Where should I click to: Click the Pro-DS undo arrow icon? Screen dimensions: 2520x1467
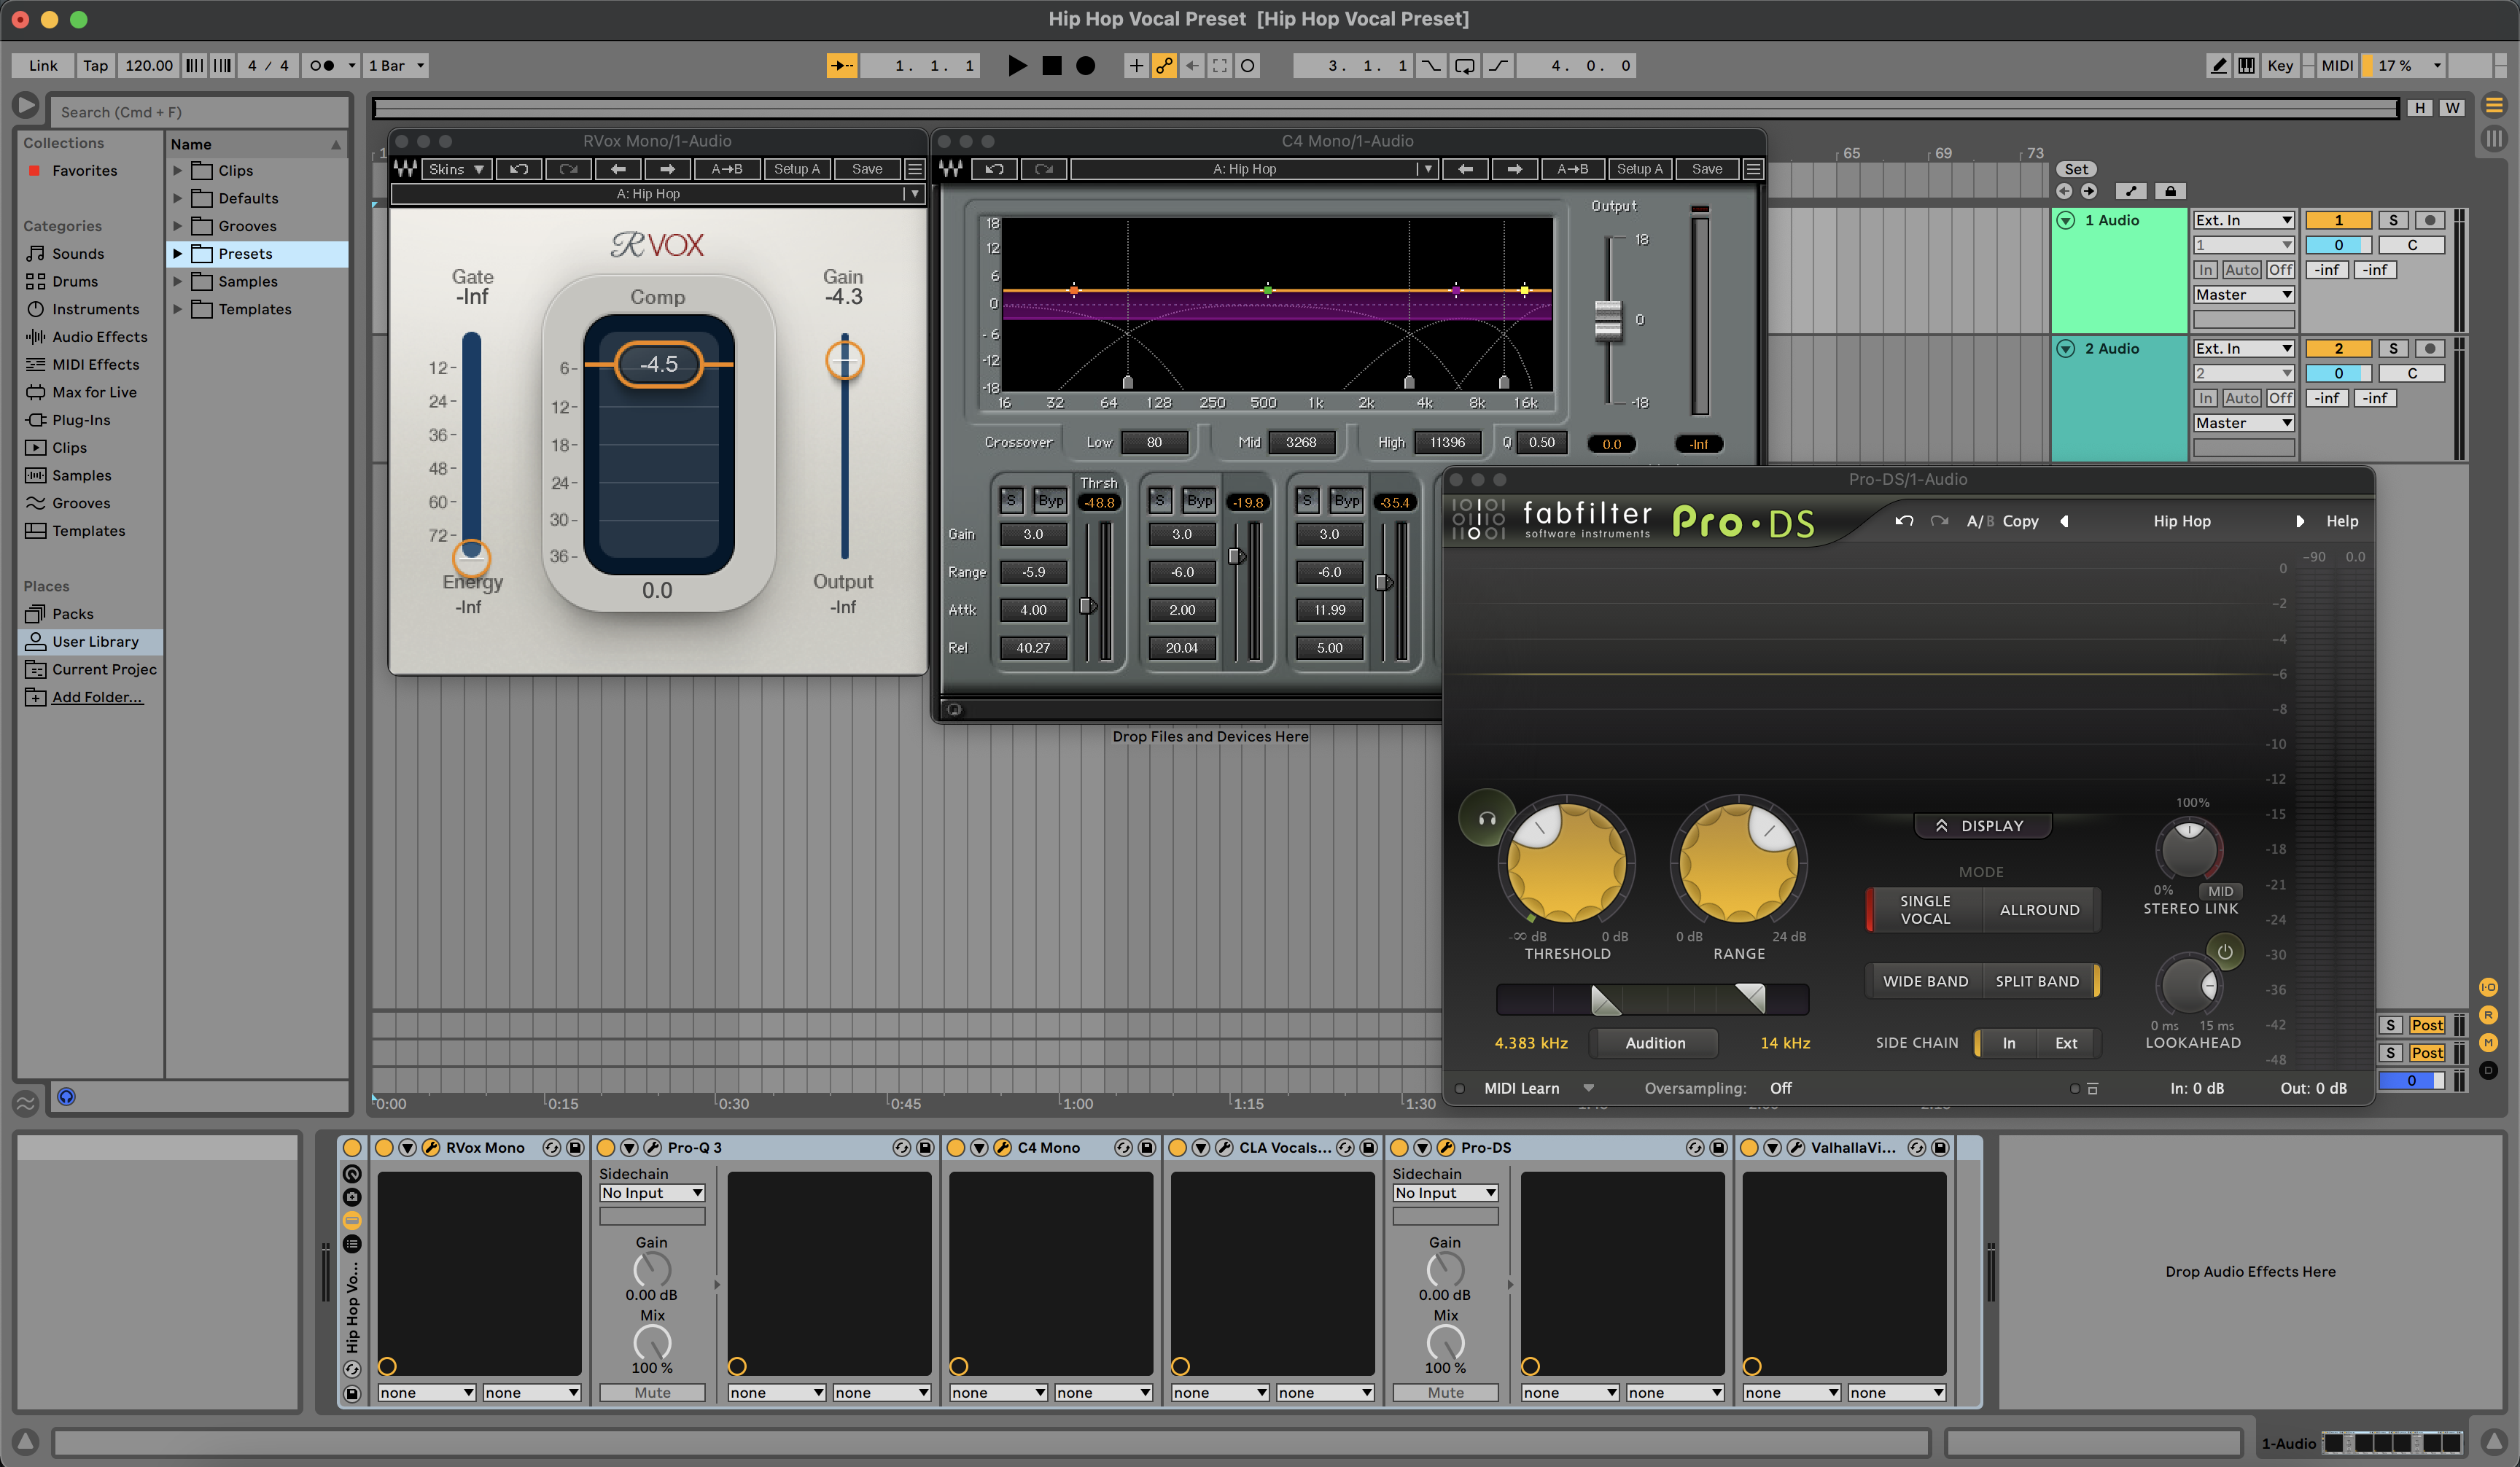[x=1903, y=521]
